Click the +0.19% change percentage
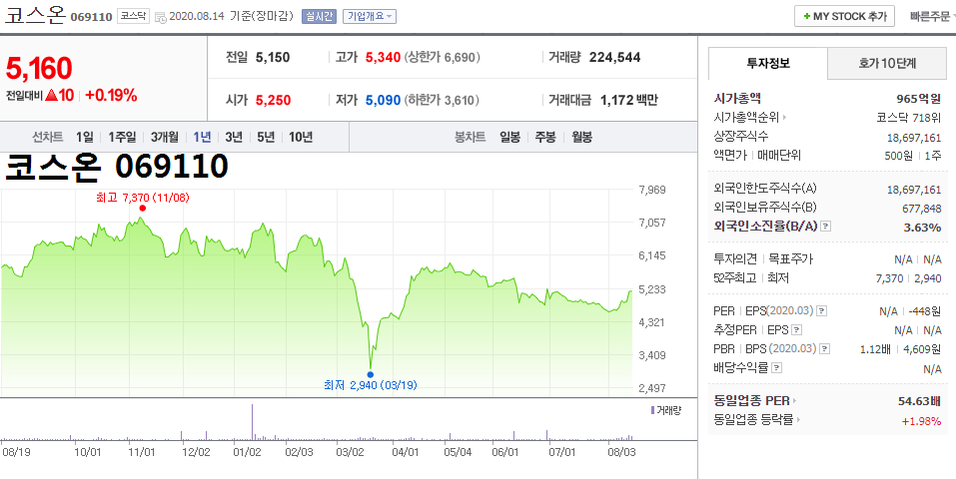 pyautogui.click(x=111, y=95)
